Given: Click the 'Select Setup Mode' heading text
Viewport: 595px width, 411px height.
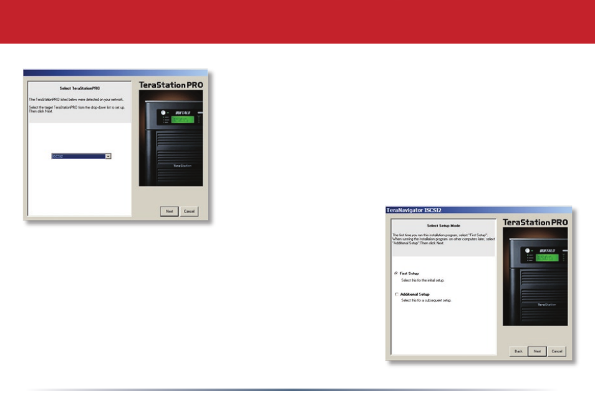Looking at the screenshot, I should (x=443, y=225).
